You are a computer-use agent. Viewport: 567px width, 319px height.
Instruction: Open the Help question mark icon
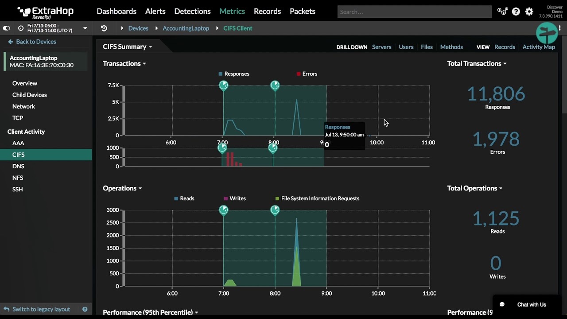(x=516, y=12)
